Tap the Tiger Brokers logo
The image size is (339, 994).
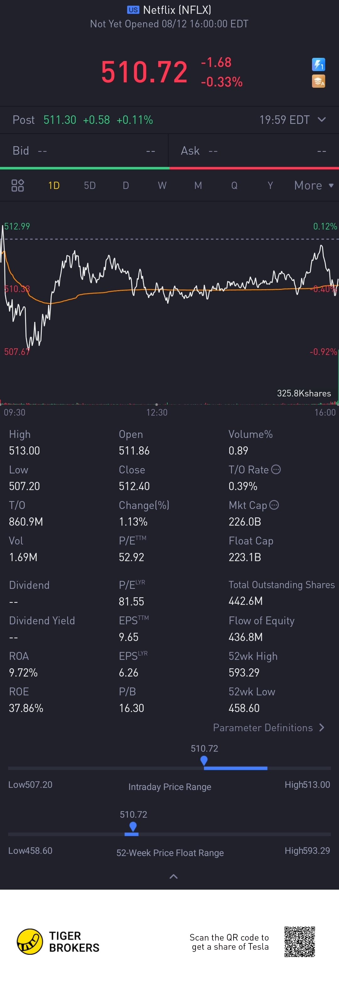30,942
